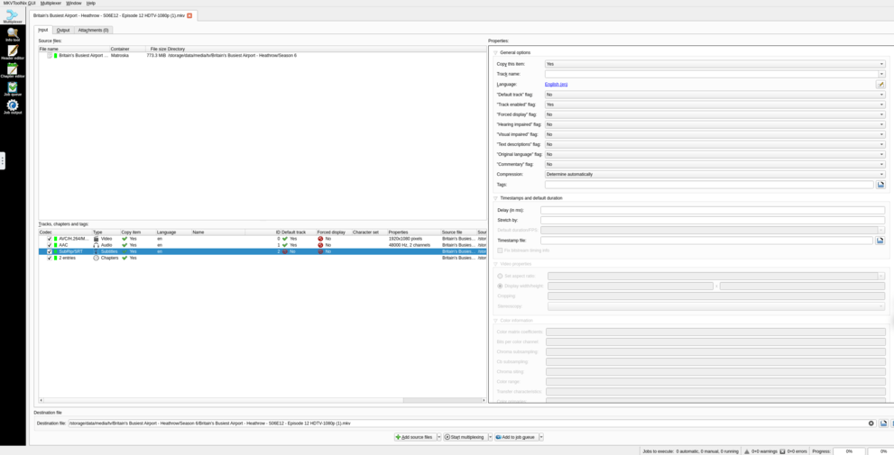Open the Job output tool
Image resolution: width=894 pixels, height=455 pixels.
click(13, 106)
